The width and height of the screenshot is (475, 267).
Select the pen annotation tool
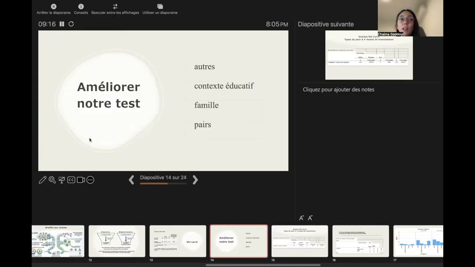(x=42, y=180)
